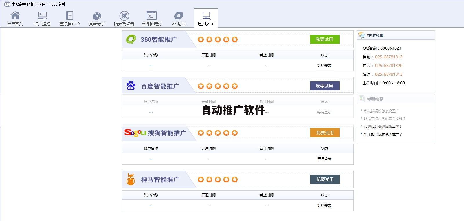Click channel phone number next to 渠道
The image size is (464, 221).
point(389,74)
